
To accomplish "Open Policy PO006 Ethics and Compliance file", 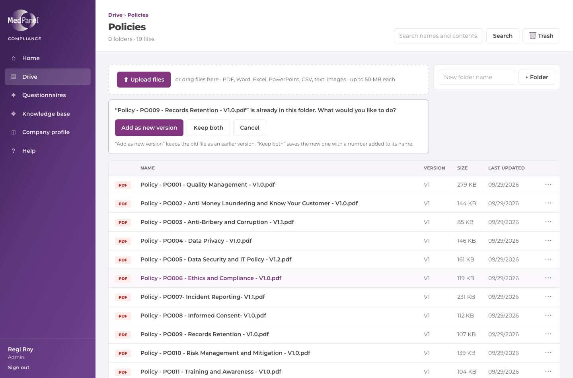I will tap(211, 278).
